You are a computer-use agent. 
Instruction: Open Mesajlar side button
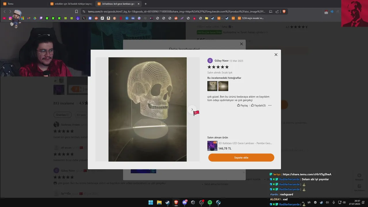tap(359, 177)
